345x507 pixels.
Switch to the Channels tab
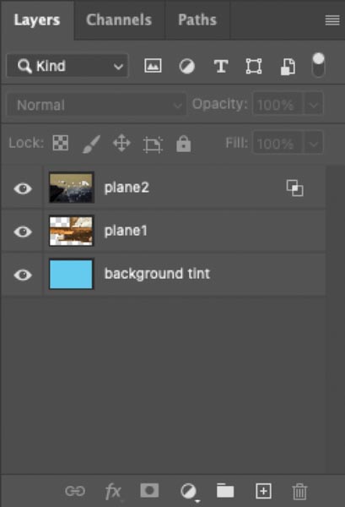(119, 19)
